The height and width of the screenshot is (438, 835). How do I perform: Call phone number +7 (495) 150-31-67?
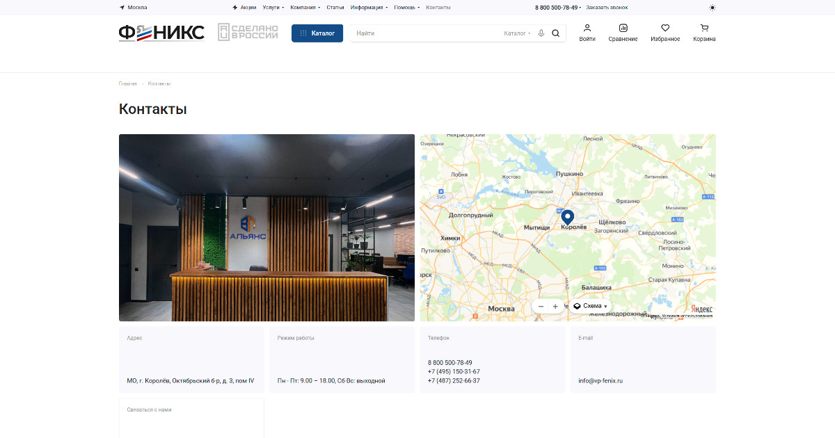(x=454, y=372)
